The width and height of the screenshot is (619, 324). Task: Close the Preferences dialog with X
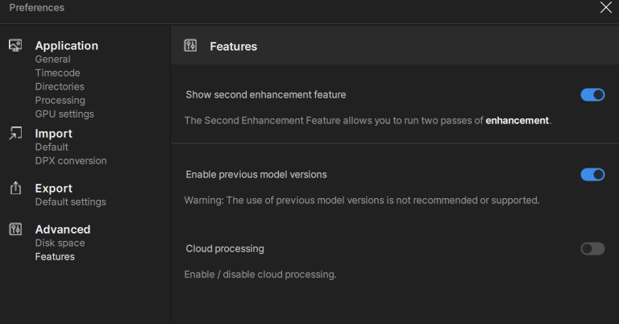point(606,8)
